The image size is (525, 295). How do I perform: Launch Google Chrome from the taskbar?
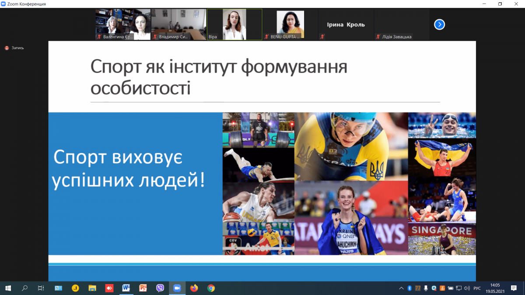(211, 288)
